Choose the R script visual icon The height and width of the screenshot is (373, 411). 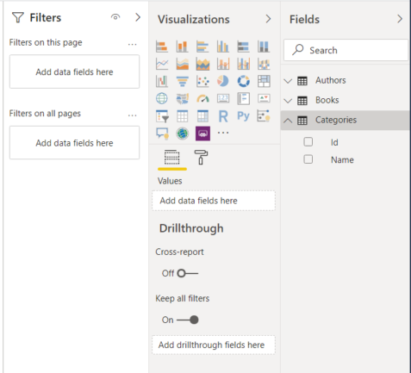223,116
